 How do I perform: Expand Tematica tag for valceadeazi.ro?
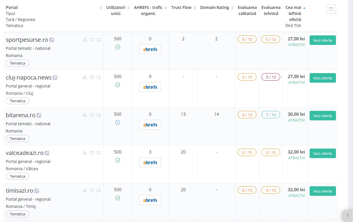coord(18,177)
